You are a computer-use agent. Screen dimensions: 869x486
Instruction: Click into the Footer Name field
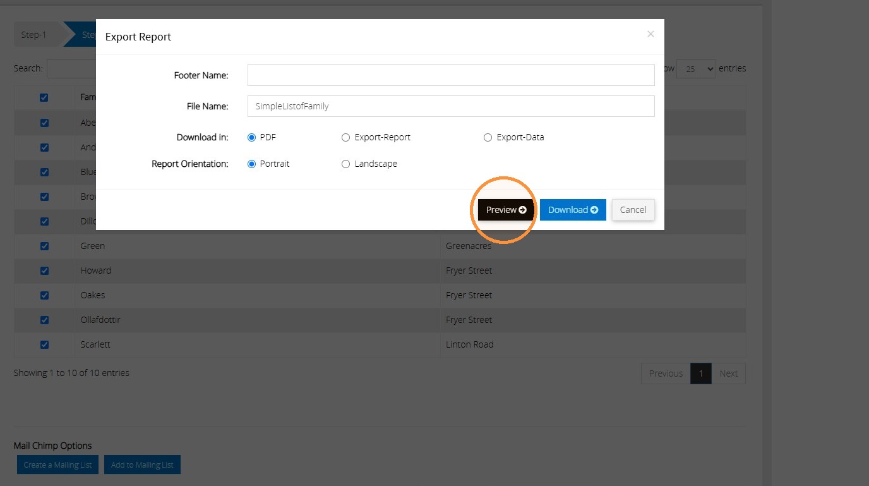[x=451, y=75]
